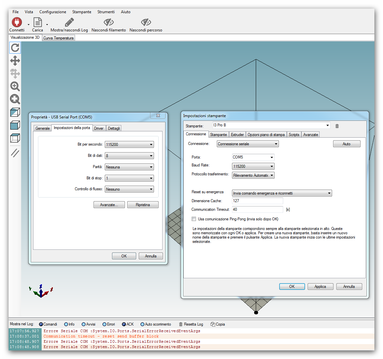Expand the Bit per secondo dropdown
383x359 pixels.
(x=129, y=145)
